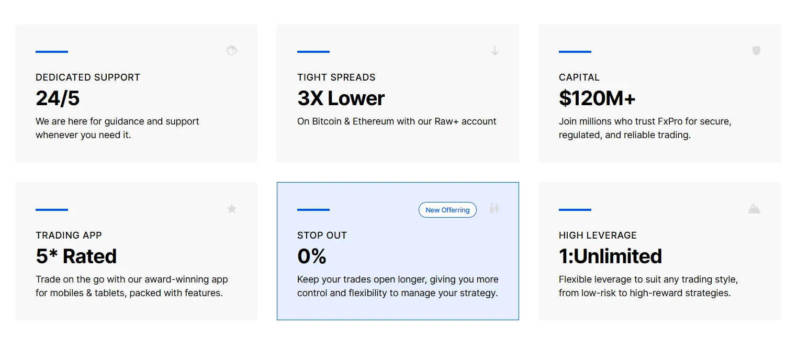Select the 3X Lower heading
809x338 pixels.
tap(341, 98)
